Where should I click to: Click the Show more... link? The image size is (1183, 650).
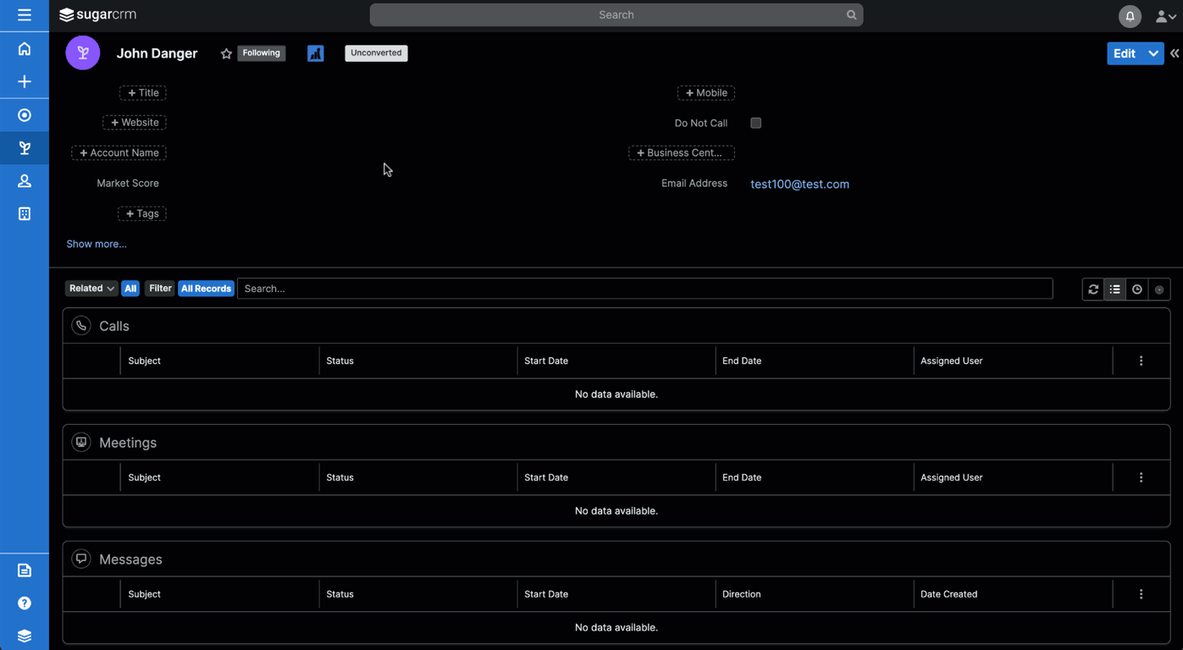click(x=96, y=244)
